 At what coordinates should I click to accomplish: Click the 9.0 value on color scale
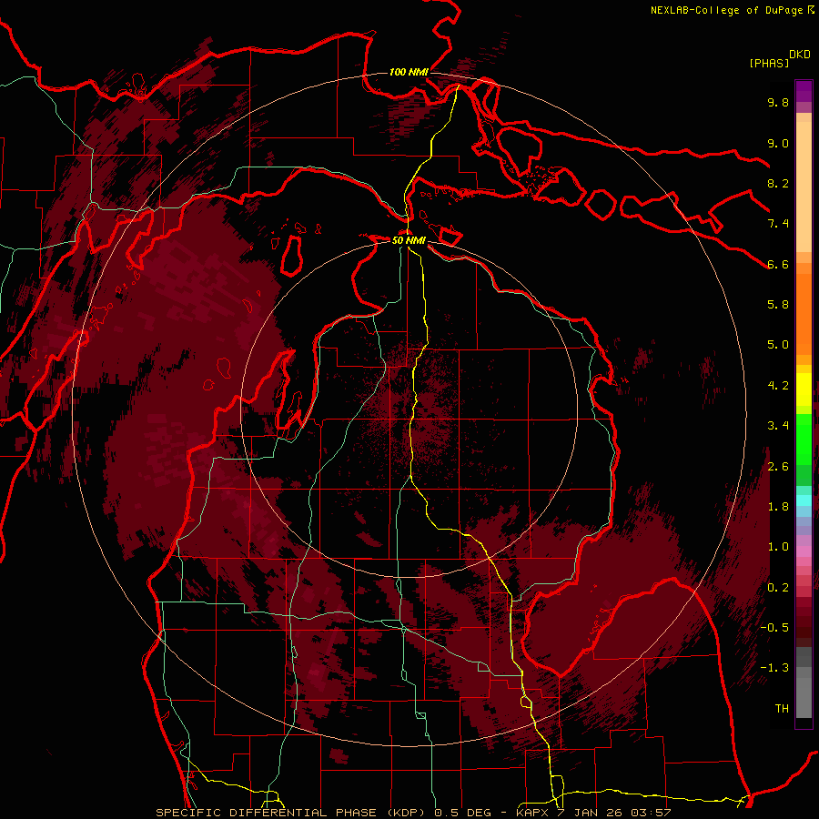(x=778, y=144)
